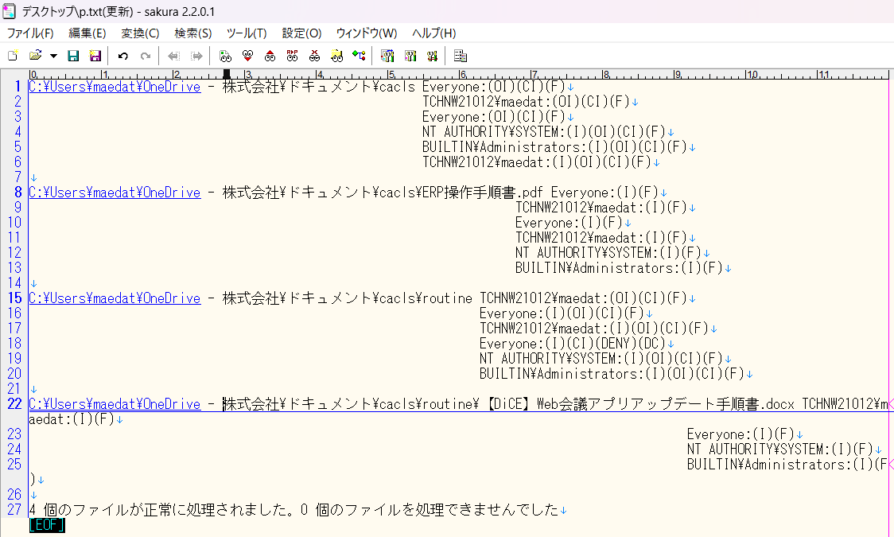The image size is (894, 537).
Task: Open the ファイル(F) menu
Action: (x=30, y=33)
